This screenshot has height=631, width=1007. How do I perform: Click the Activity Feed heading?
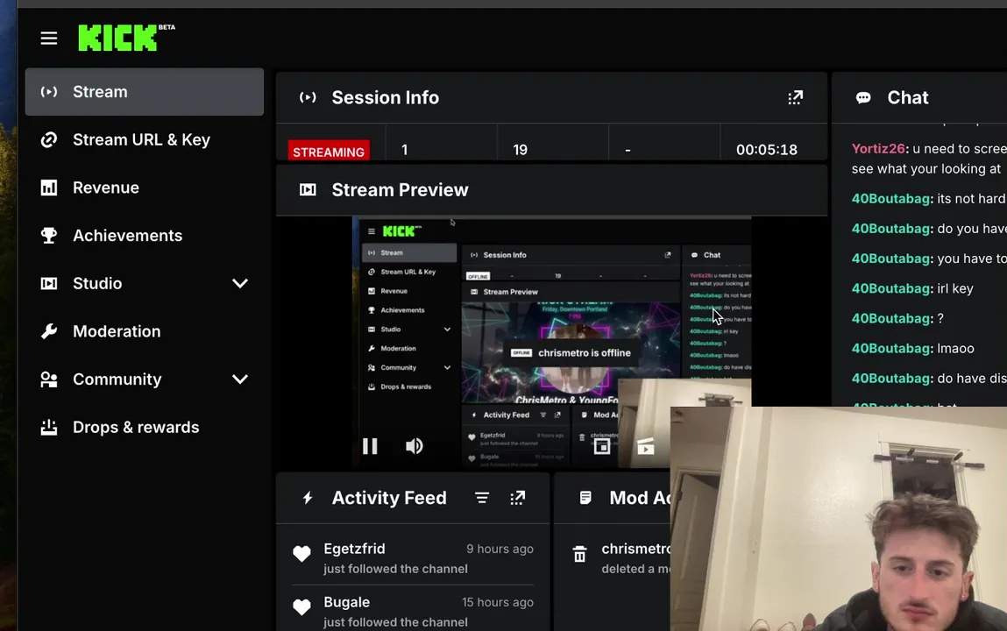point(389,498)
